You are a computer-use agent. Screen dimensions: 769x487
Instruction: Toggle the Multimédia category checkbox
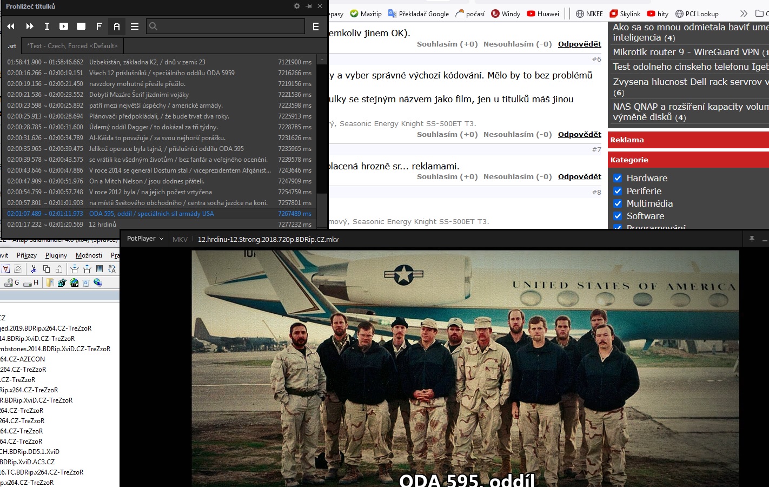point(618,203)
